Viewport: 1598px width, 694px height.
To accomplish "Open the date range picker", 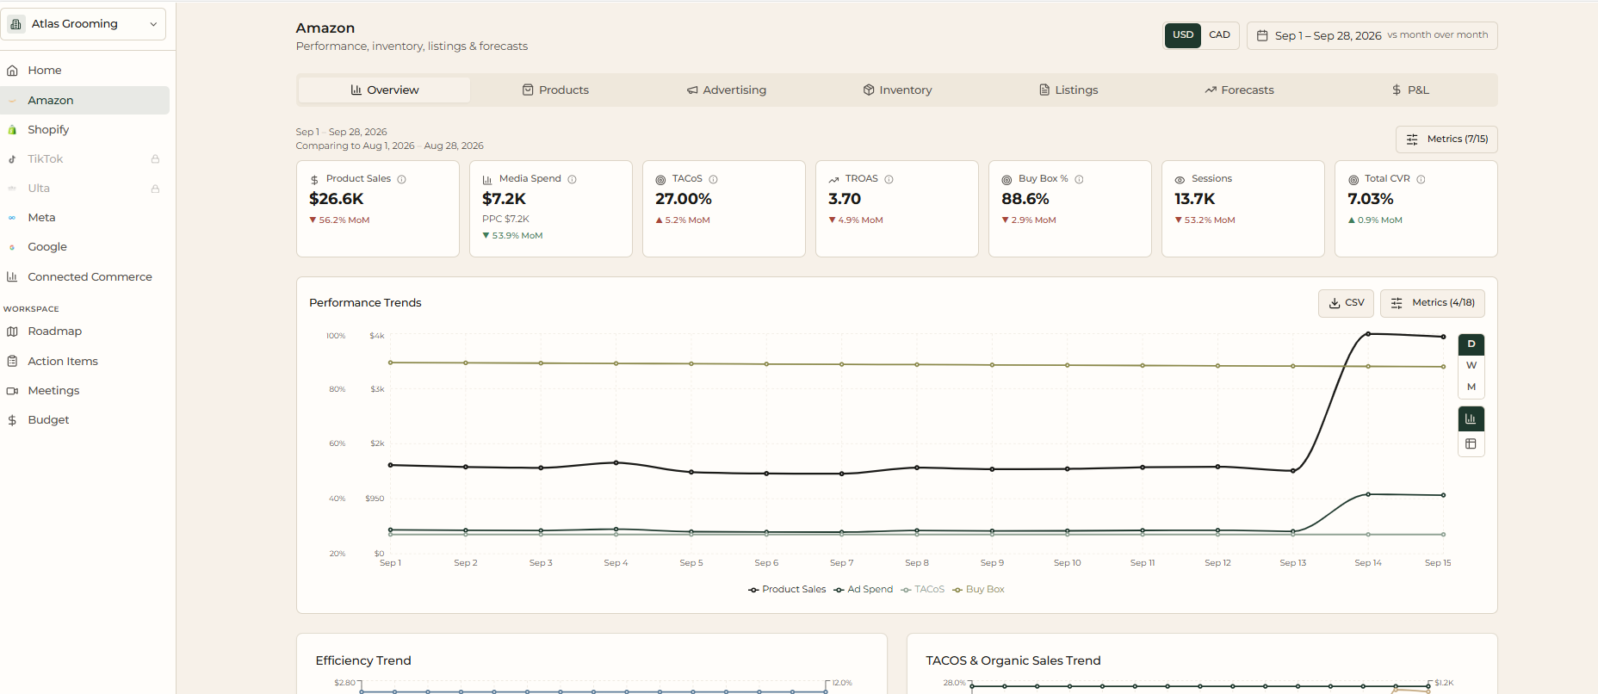I will 1372,35.
